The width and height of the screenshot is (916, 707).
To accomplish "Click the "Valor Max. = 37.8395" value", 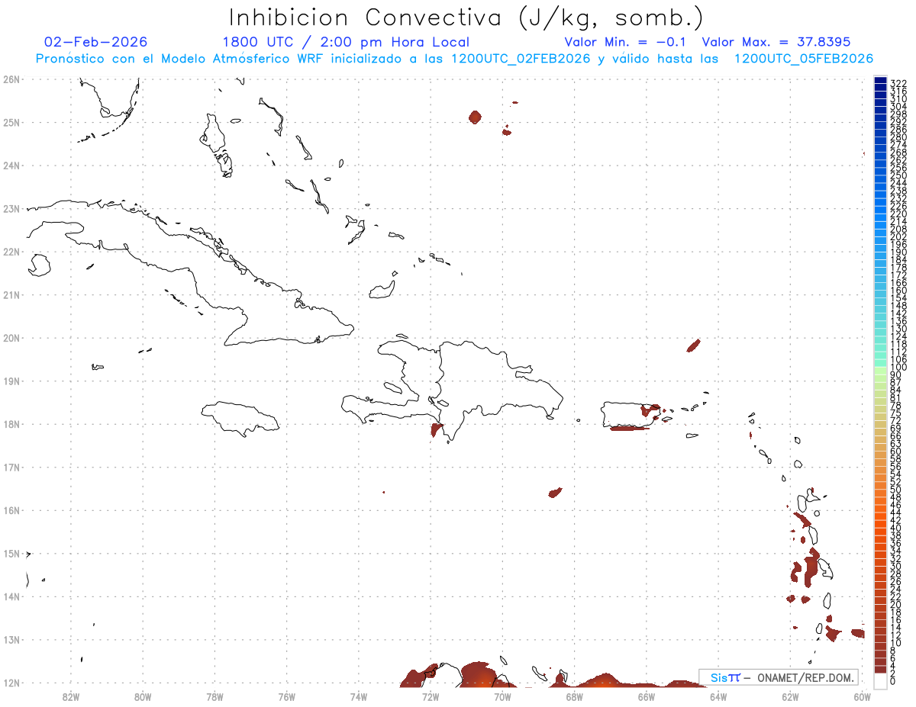I will point(776,42).
